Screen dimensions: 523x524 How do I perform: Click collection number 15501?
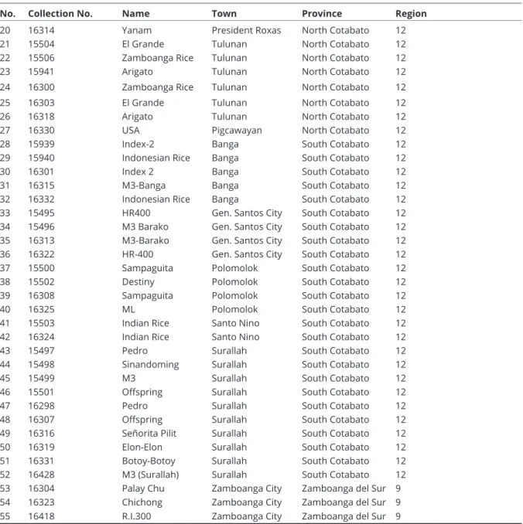tap(41, 391)
